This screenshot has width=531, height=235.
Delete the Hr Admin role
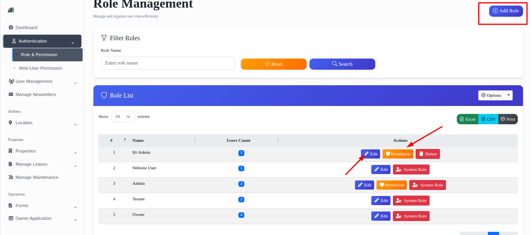pyautogui.click(x=427, y=154)
